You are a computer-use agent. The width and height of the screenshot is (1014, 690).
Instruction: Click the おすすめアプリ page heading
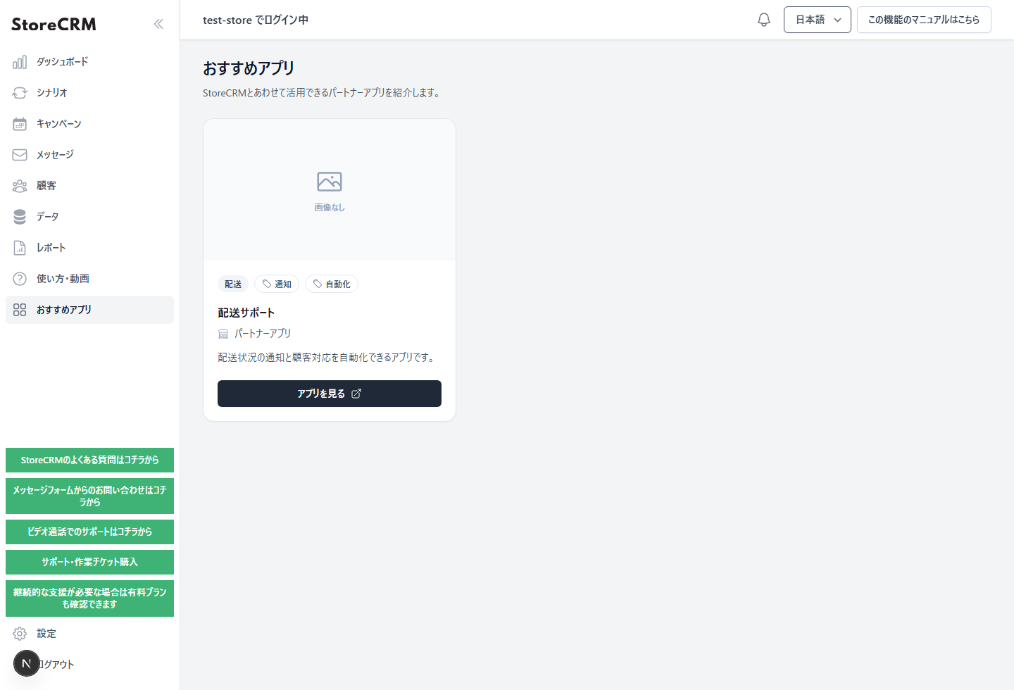(249, 68)
